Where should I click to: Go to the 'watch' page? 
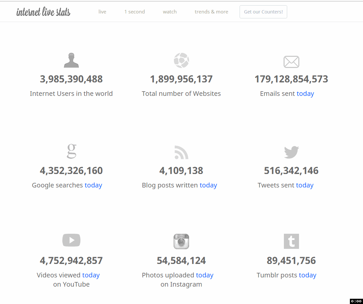point(170,12)
